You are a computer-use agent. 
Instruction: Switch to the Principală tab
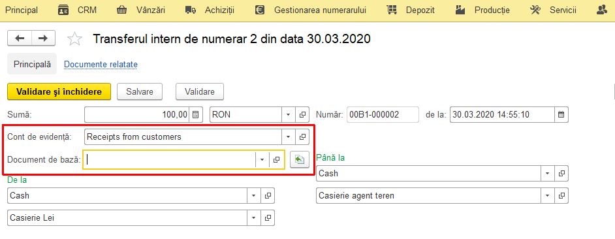point(32,64)
